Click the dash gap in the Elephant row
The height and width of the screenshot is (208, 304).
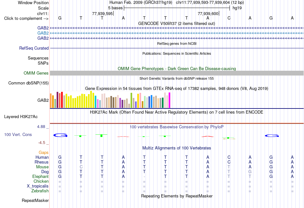coord(144,177)
